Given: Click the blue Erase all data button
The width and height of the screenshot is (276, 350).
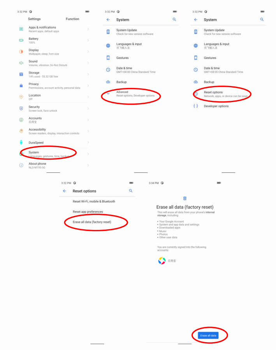Looking at the screenshot, I should (208, 336).
